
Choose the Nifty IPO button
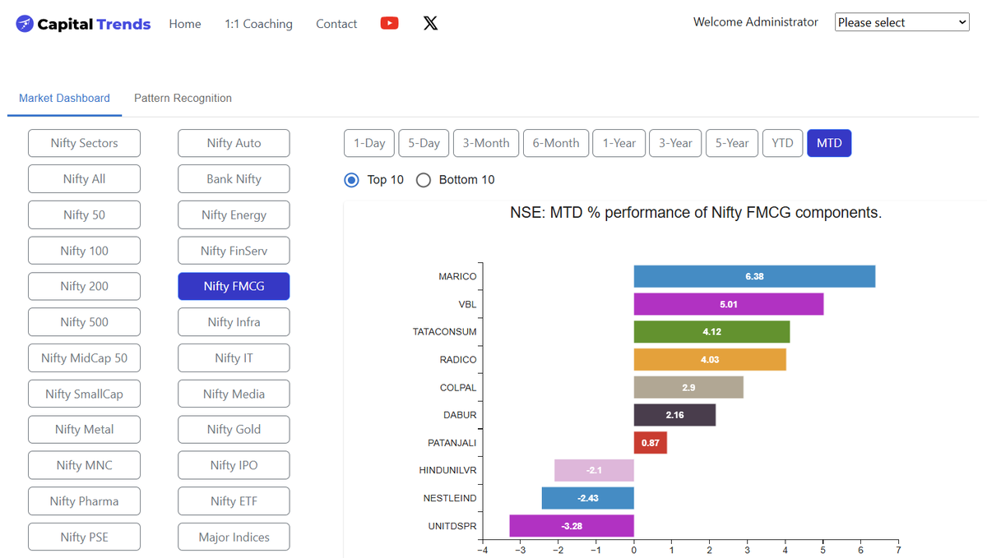pyautogui.click(x=234, y=465)
